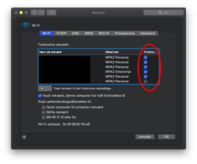
Task: Switch to the Wi-Fi tab
Action: click(46, 33)
